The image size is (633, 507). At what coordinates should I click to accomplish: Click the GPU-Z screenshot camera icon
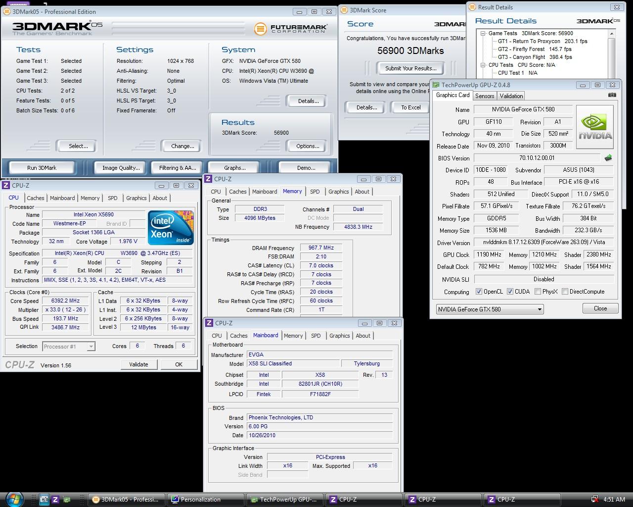(x=612, y=95)
